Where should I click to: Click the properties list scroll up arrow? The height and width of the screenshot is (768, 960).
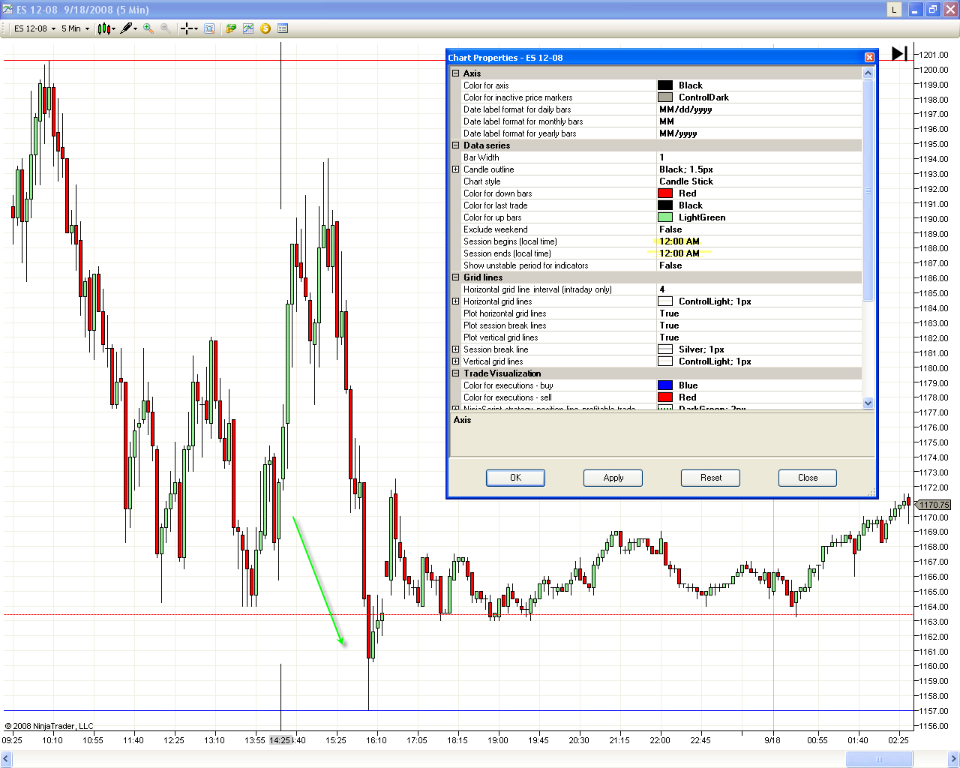[x=868, y=73]
